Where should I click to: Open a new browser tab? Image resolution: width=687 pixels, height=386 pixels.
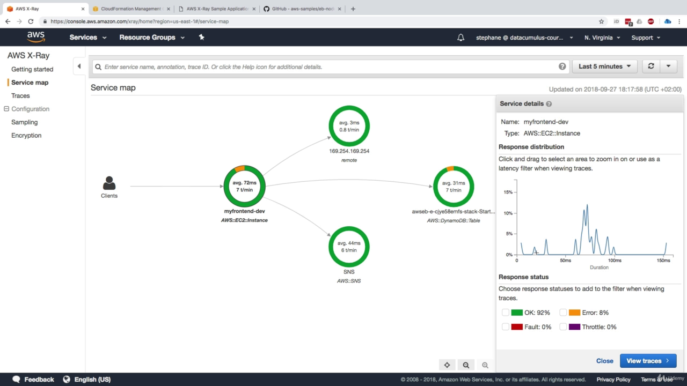[353, 9]
